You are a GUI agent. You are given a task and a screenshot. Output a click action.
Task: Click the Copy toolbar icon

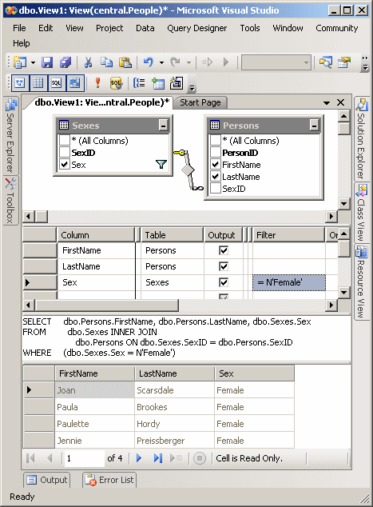point(106,62)
